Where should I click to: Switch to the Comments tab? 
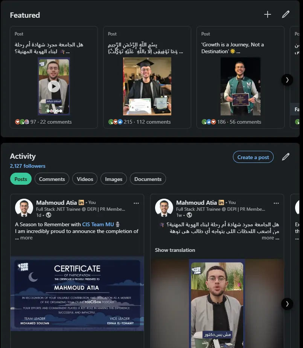click(52, 179)
